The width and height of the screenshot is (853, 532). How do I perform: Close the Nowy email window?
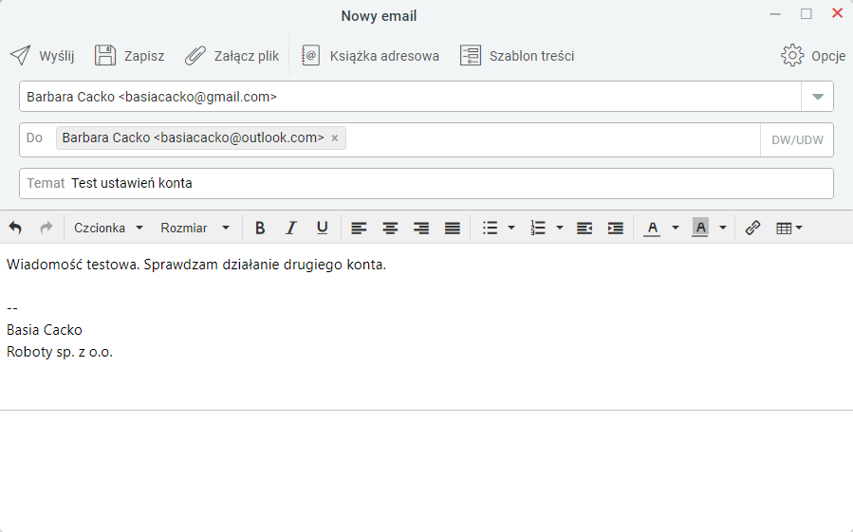(x=837, y=13)
